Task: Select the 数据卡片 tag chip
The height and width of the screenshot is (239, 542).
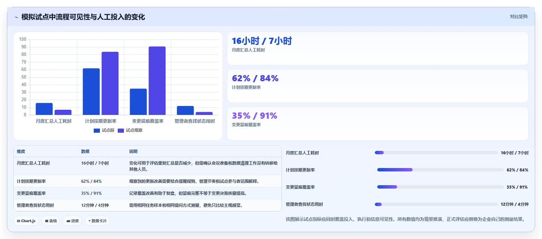Action: coord(97,221)
